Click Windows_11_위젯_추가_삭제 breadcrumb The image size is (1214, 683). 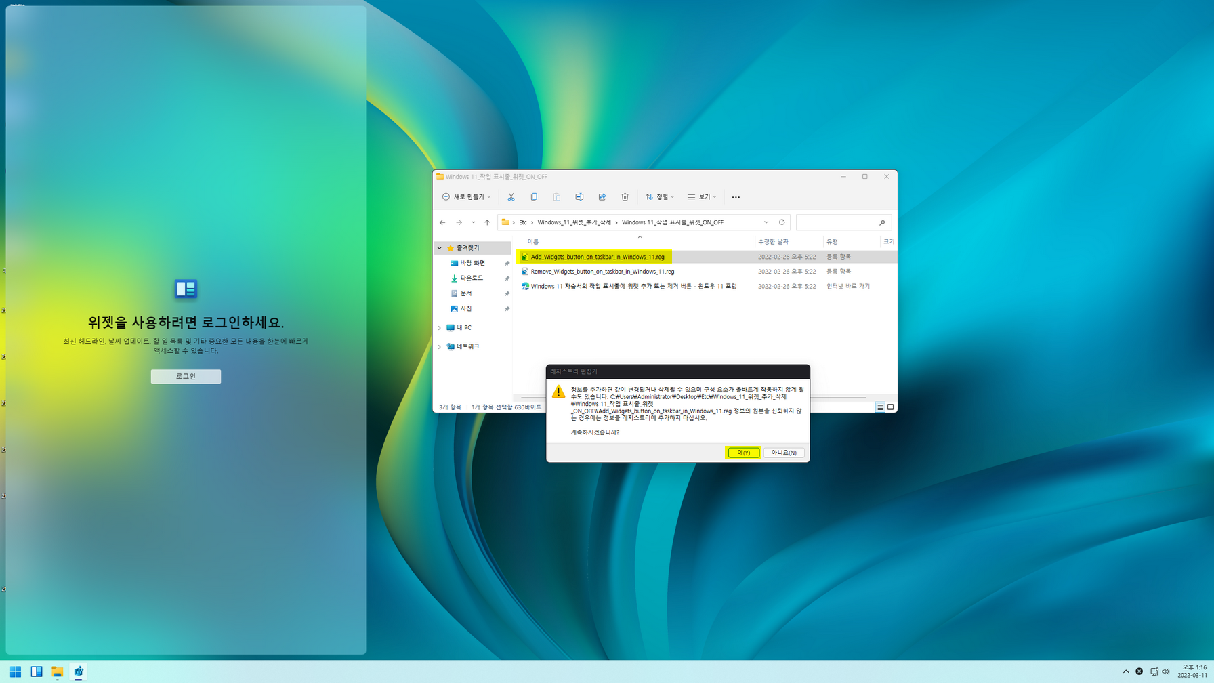[x=574, y=222]
